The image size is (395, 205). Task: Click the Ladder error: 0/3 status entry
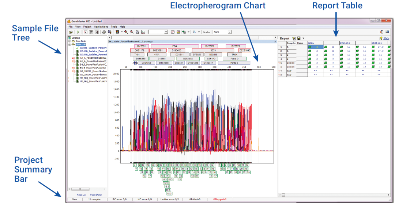click(170, 200)
